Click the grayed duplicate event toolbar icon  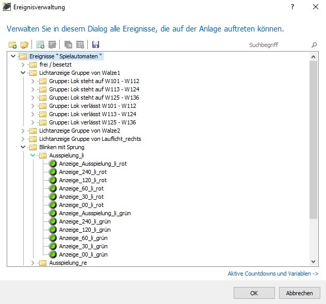tap(68, 45)
